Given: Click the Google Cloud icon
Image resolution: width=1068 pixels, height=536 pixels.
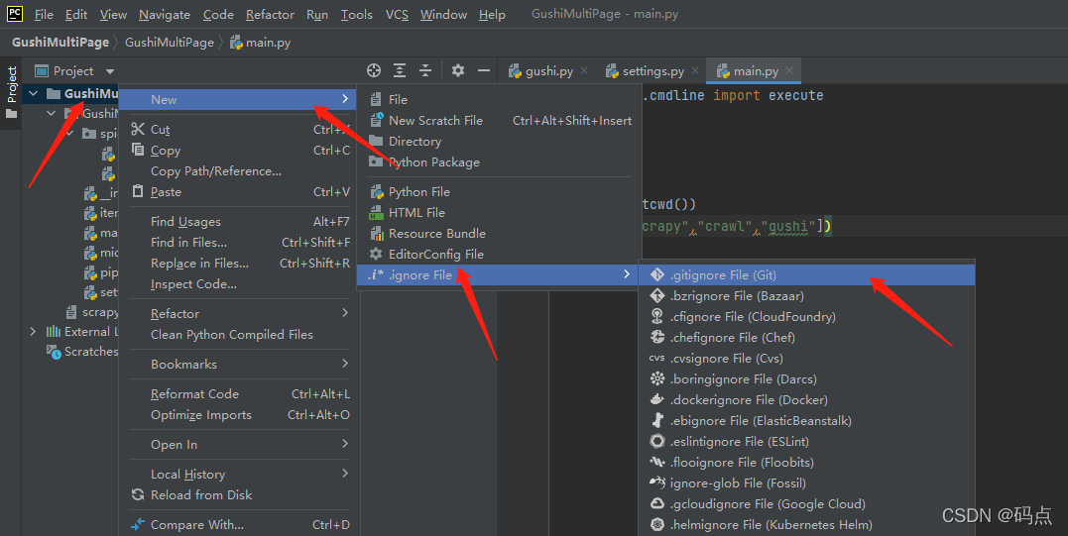Looking at the screenshot, I should [x=657, y=503].
